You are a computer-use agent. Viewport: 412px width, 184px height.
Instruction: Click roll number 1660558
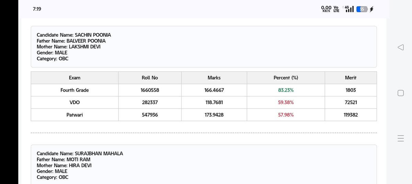click(150, 90)
